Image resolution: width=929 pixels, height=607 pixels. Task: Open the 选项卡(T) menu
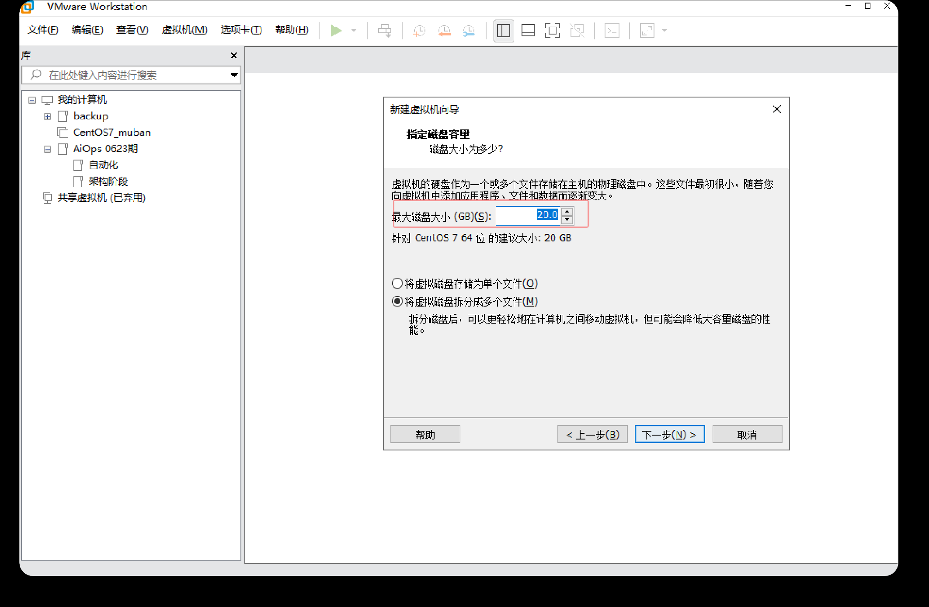241,30
